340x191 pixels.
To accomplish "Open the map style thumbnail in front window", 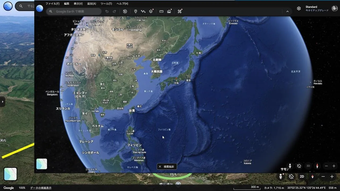I will point(42,164).
